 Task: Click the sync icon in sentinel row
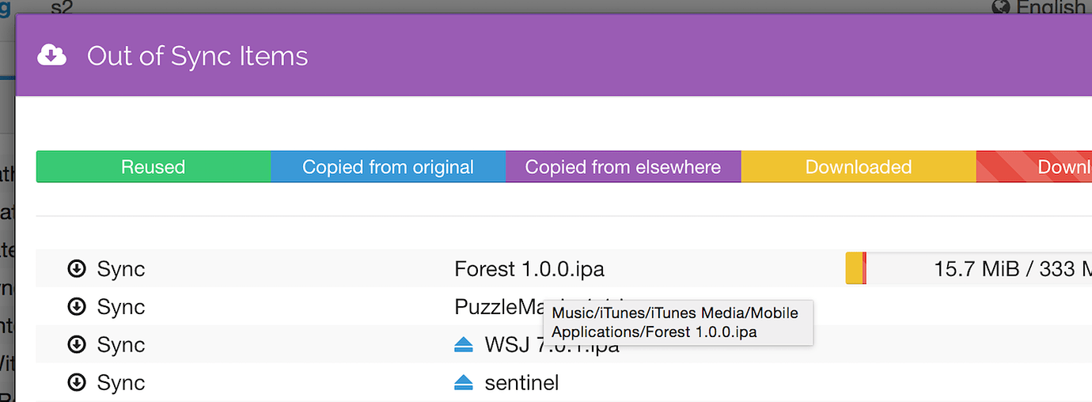click(77, 383)
